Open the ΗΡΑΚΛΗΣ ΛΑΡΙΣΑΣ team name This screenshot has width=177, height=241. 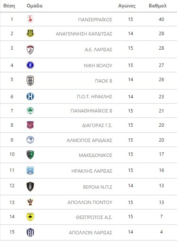point(92,171)
